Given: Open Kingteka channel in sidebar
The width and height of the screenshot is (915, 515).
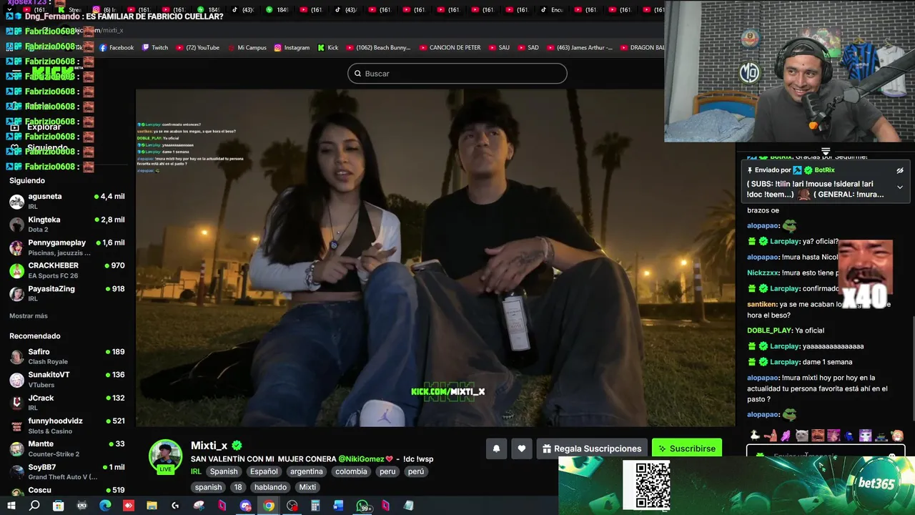Looking at the screenshot, I should (x=66, y=225).
